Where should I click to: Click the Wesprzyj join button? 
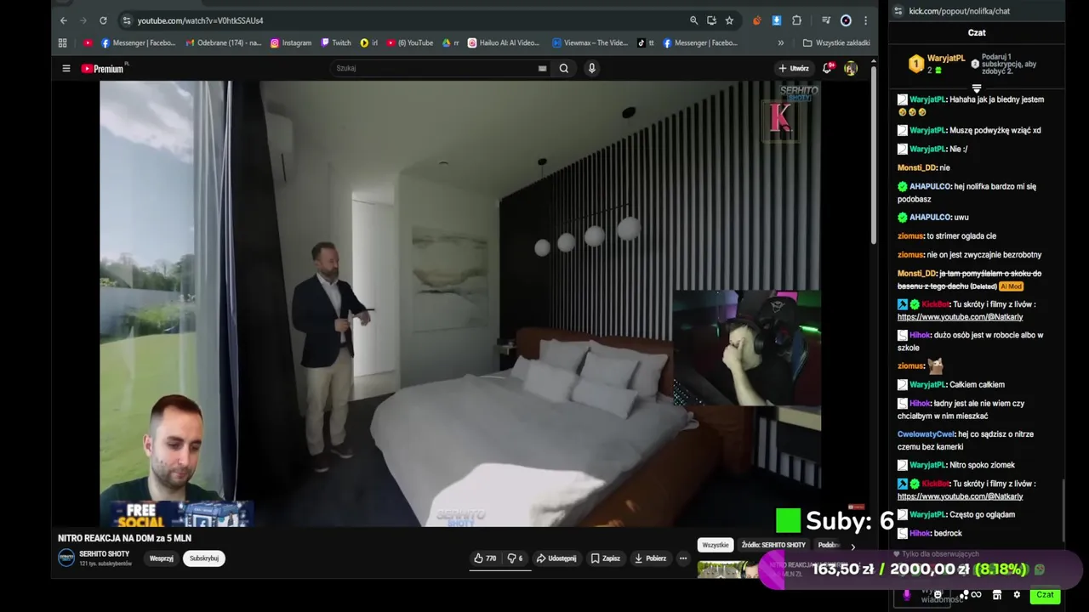tap(162, 558)
